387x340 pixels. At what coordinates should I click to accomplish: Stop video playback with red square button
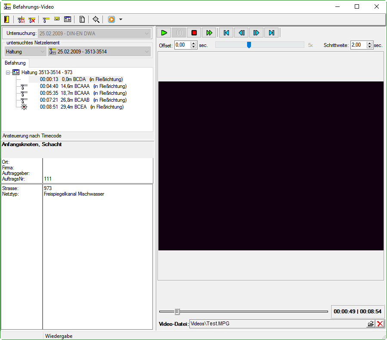pos(194,33)
